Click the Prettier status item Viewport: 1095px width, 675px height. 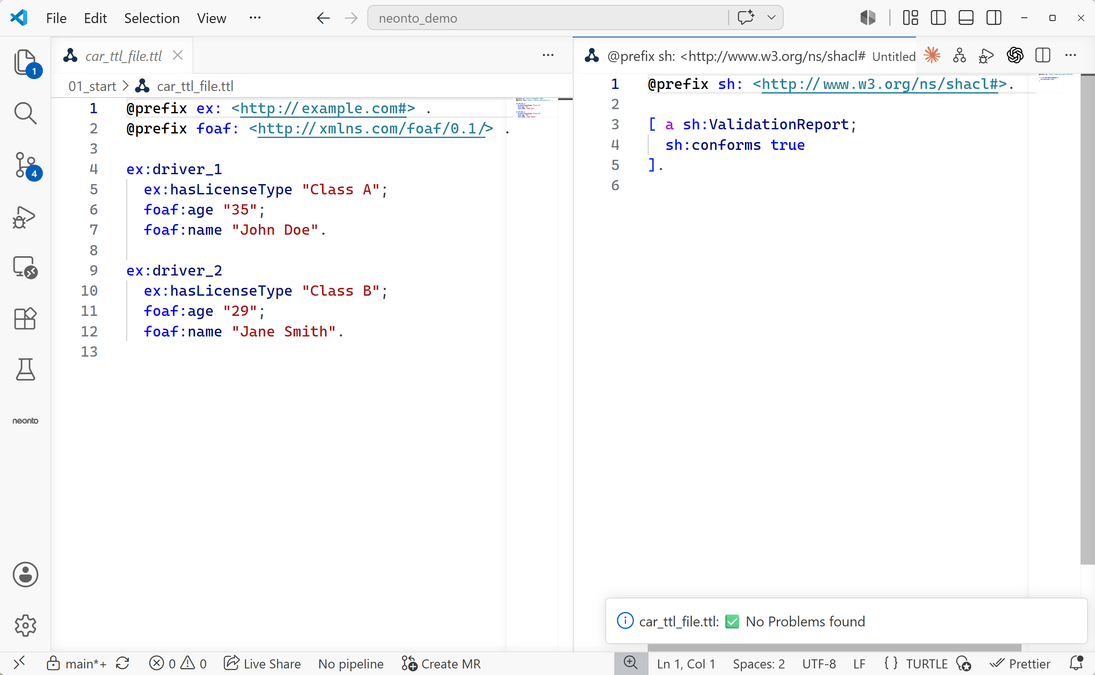[x=1020, y=664]
